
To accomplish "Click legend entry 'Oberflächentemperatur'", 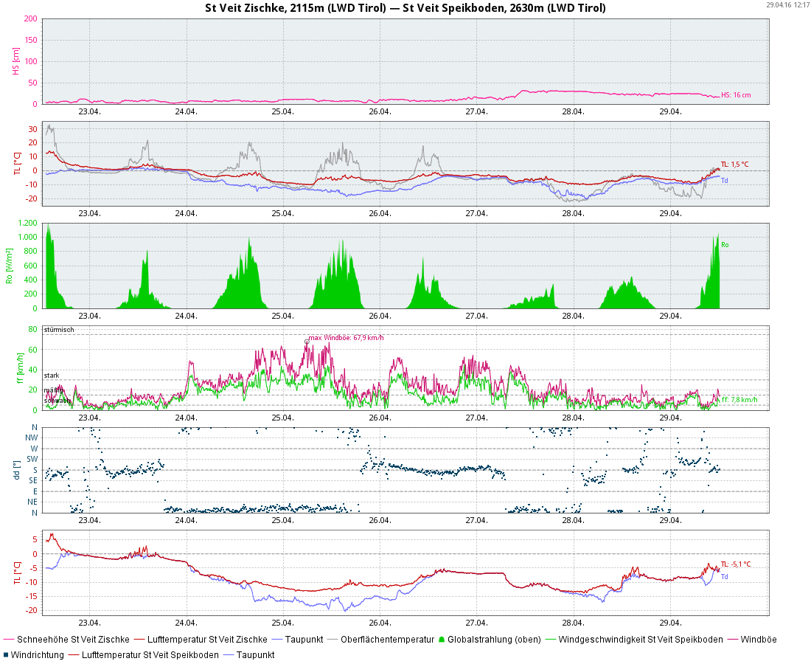I will [x=387, y=640].
